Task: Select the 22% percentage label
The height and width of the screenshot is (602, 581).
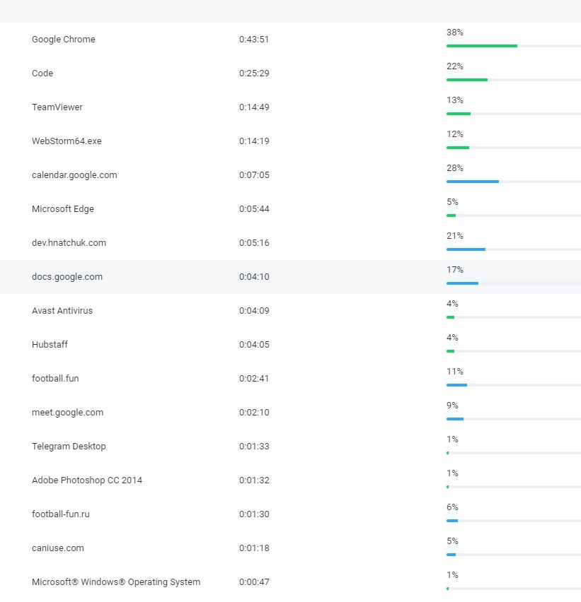Action: point(455,66)
